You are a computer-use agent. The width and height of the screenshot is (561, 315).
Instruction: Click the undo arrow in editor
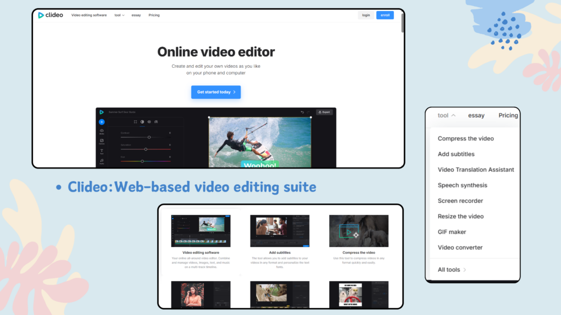(302, 112)
